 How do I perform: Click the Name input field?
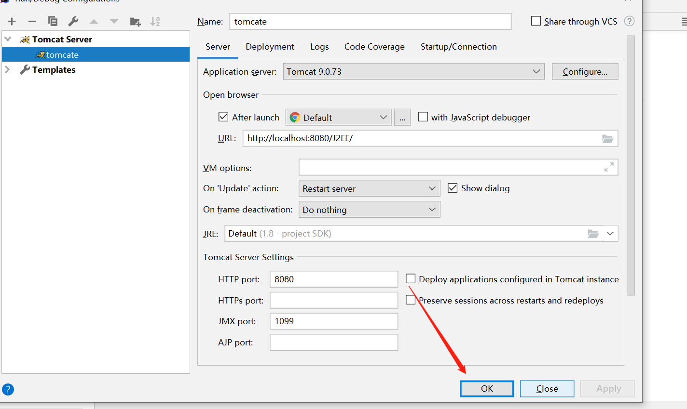click(x=370, y=21)
